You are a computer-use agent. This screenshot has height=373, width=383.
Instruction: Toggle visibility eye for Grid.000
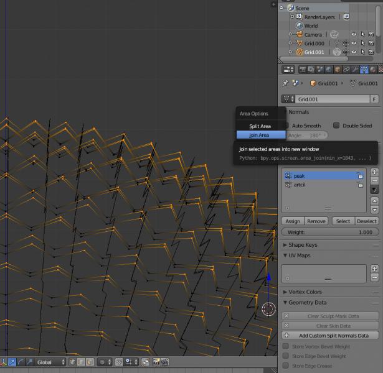[354, 43]
